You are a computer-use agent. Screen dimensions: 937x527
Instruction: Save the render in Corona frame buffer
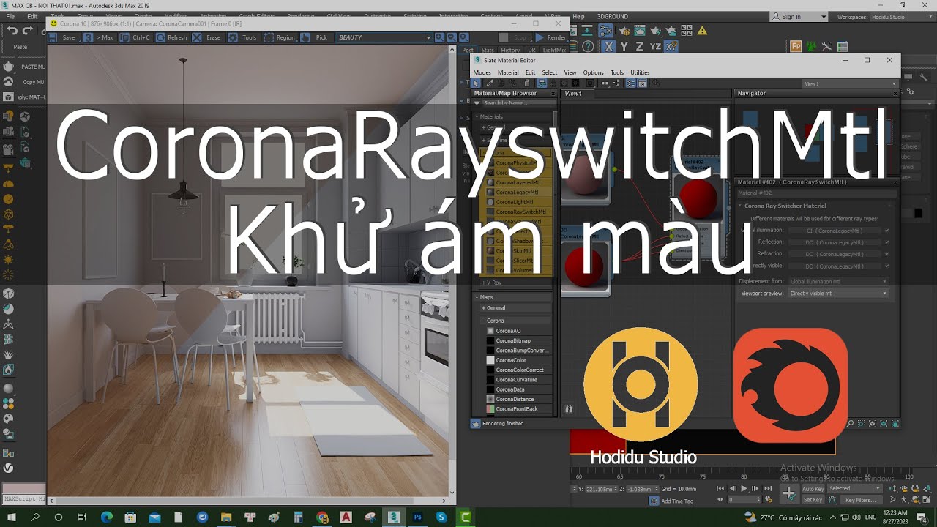(x=63, y=37)
